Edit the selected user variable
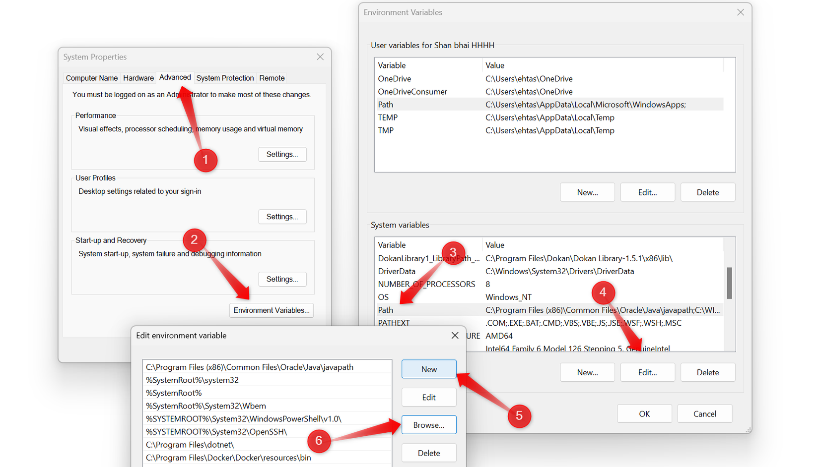 pyautogui.click(x=647, y=192)
